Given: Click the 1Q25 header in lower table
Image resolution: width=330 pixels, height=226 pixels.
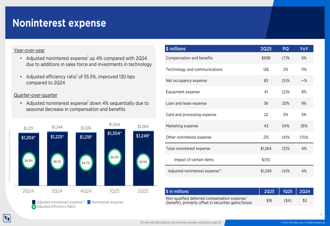Looking at the screenshot, I should (x=287, y=191).
